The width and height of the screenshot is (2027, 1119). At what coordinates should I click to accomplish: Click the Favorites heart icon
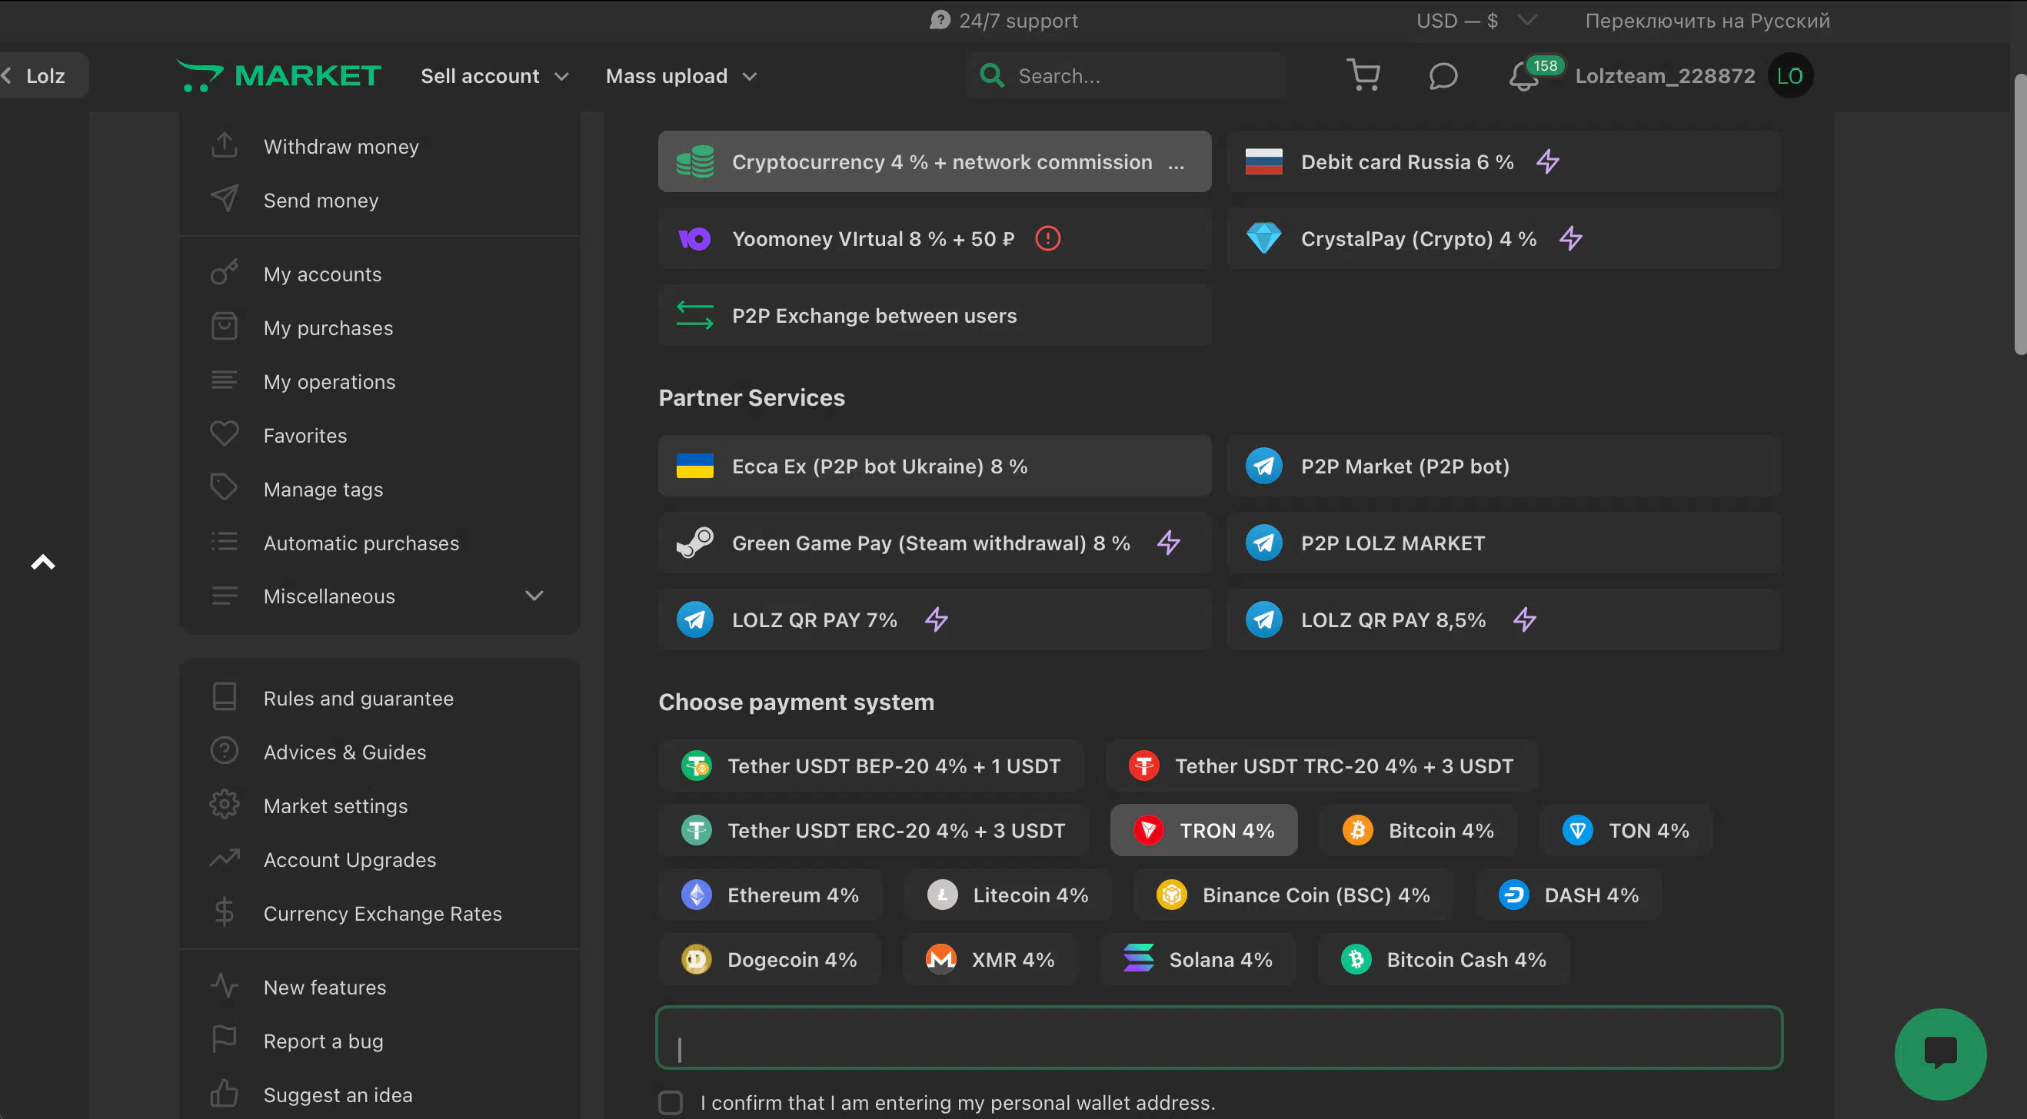click(225, 434)
